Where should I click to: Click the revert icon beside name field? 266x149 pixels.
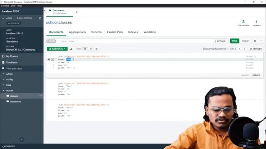[49, 60]
